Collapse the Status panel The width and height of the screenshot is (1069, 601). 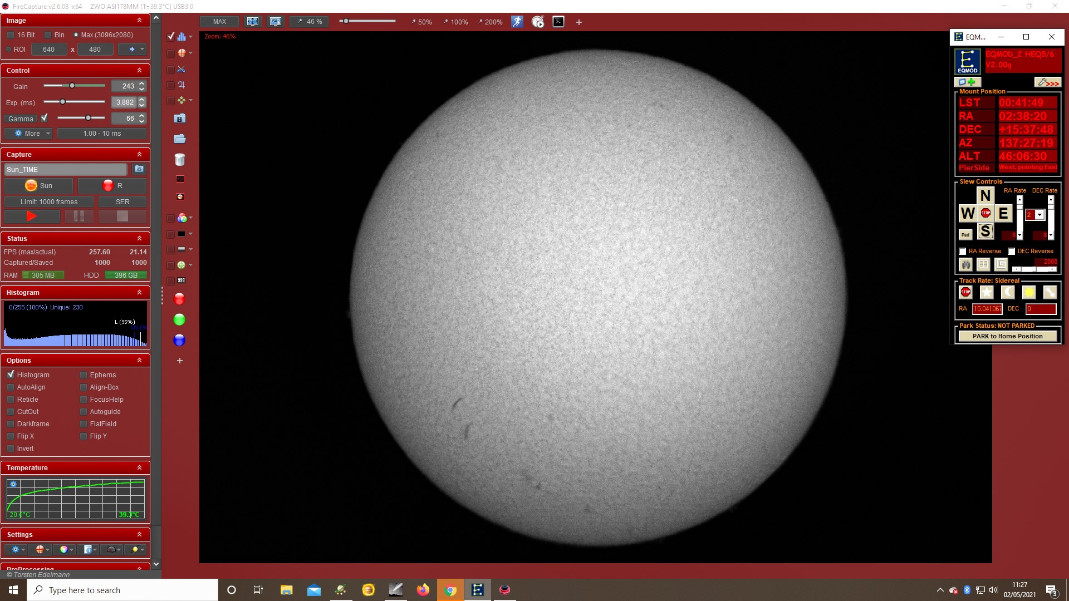(x=139, y=239)
